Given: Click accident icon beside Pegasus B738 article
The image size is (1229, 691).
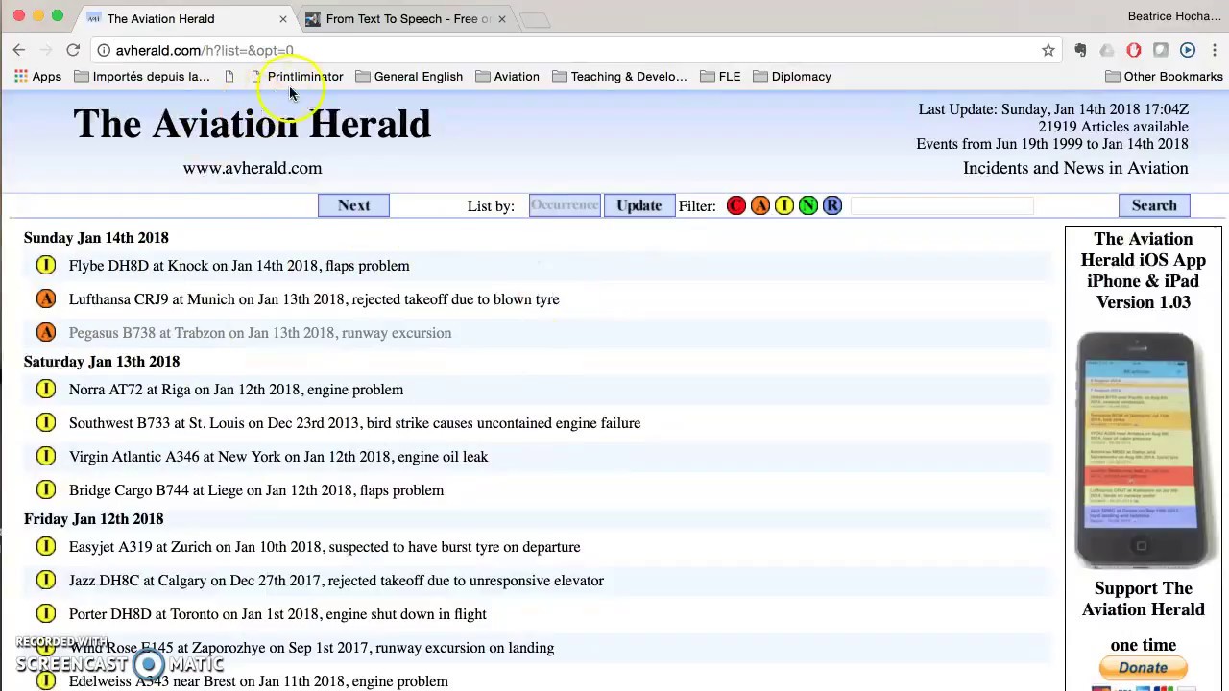Looking at the screenshot, I should tap(46, 332).
